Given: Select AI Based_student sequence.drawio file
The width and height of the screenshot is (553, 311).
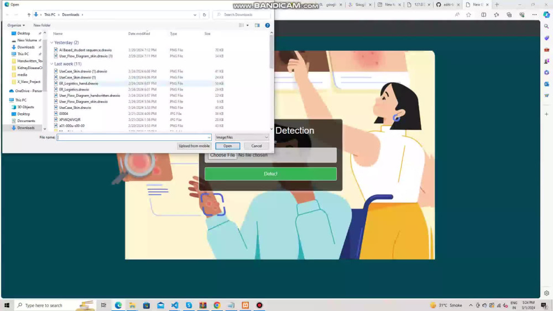Looking at the screenshot, I should (x=85, y=50).
